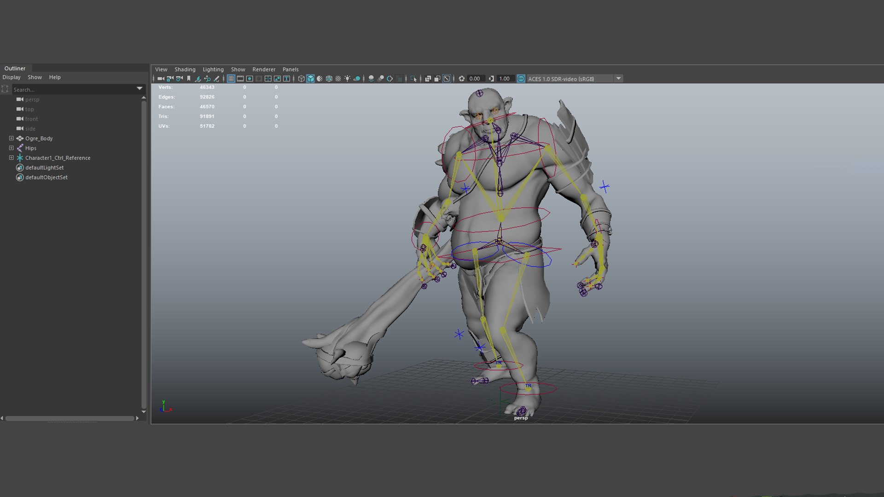The image size is (884, 497).
Task: Click the Gamma value field 1.00
Action: 505,79
